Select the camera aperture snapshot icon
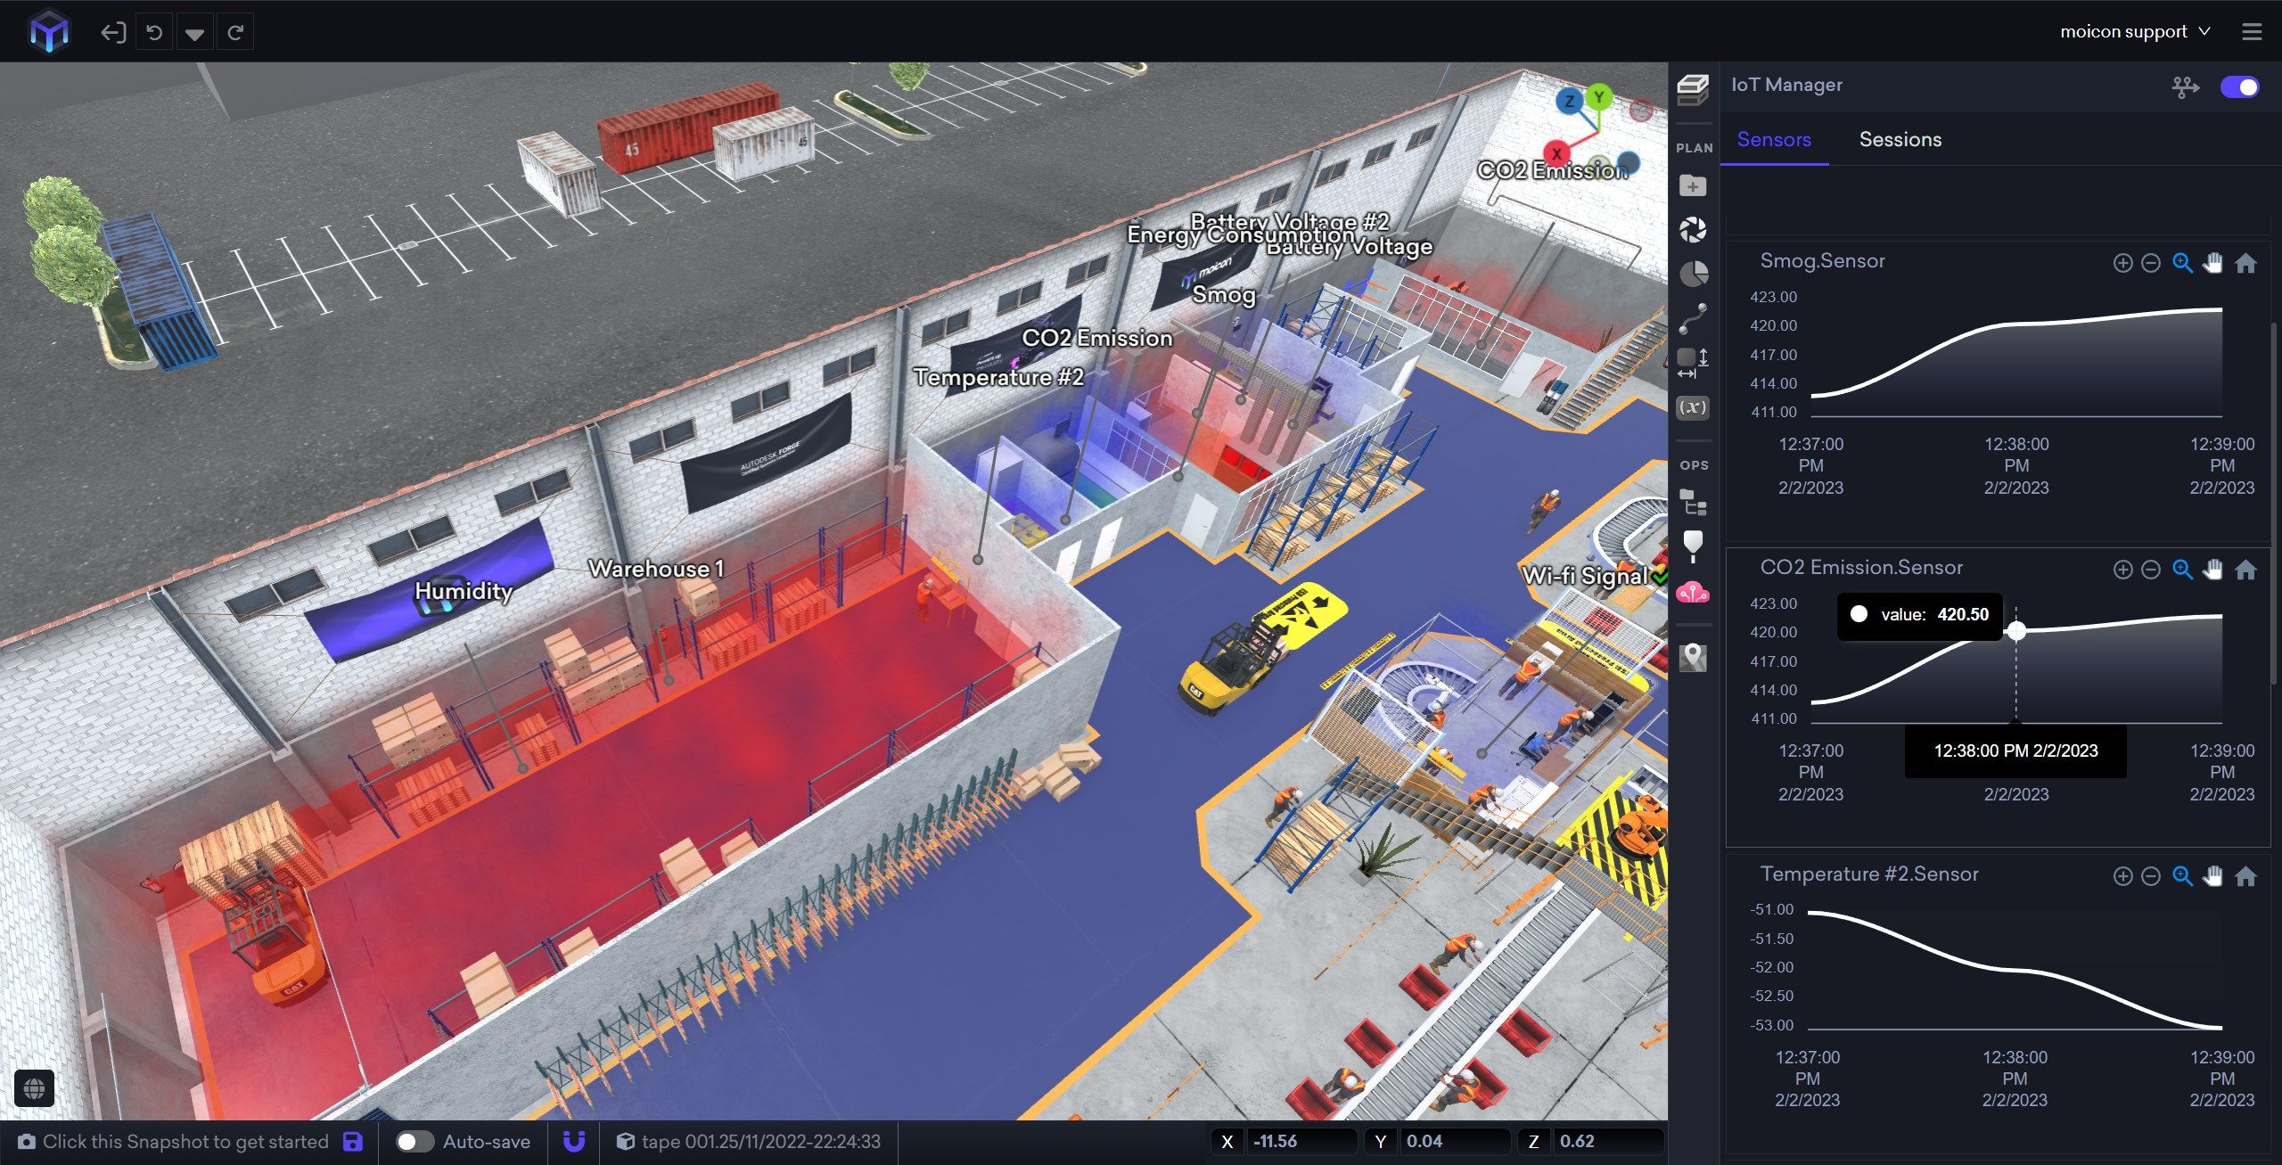The width and height of the screenshot is (2282, 1165). (1693, 230)
